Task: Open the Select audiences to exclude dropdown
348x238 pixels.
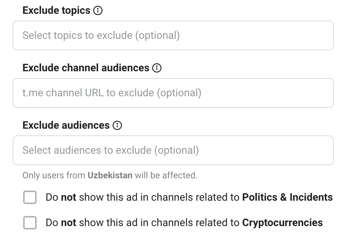Action: (173, 150)
